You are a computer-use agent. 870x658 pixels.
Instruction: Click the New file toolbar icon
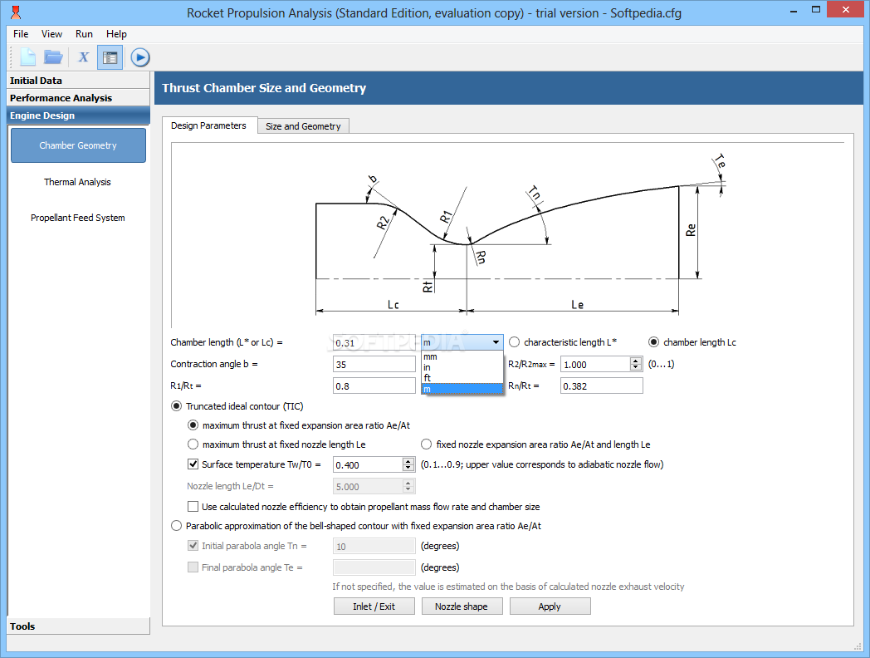point(27,57)
